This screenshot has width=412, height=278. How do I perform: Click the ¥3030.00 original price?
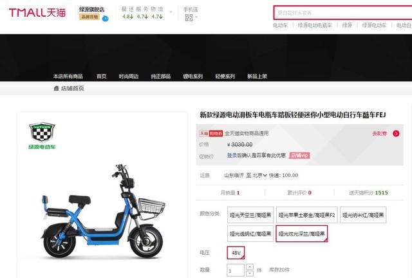[x=240, y=145]
